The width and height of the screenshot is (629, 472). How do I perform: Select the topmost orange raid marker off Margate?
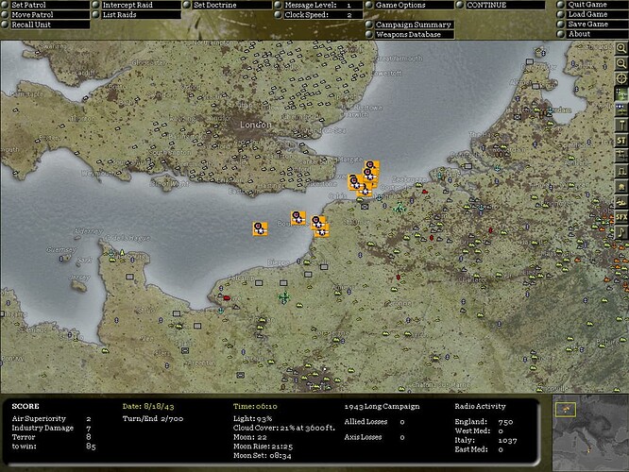[x=371, y=165]
